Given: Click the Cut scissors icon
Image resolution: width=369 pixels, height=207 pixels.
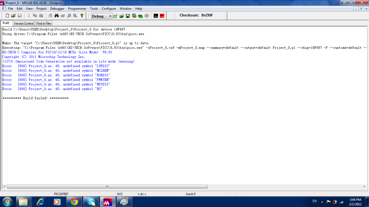Looking at the screenshot, I should [x=29, y=16].
